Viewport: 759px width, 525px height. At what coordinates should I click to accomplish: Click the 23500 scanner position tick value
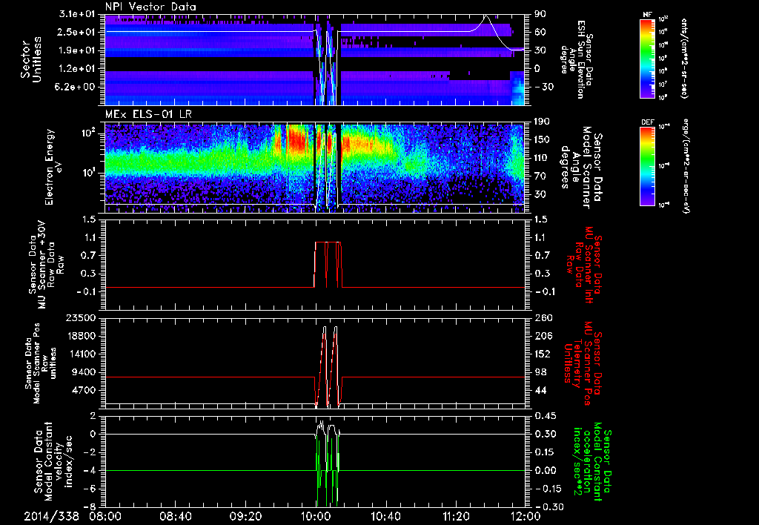(82, 317)
